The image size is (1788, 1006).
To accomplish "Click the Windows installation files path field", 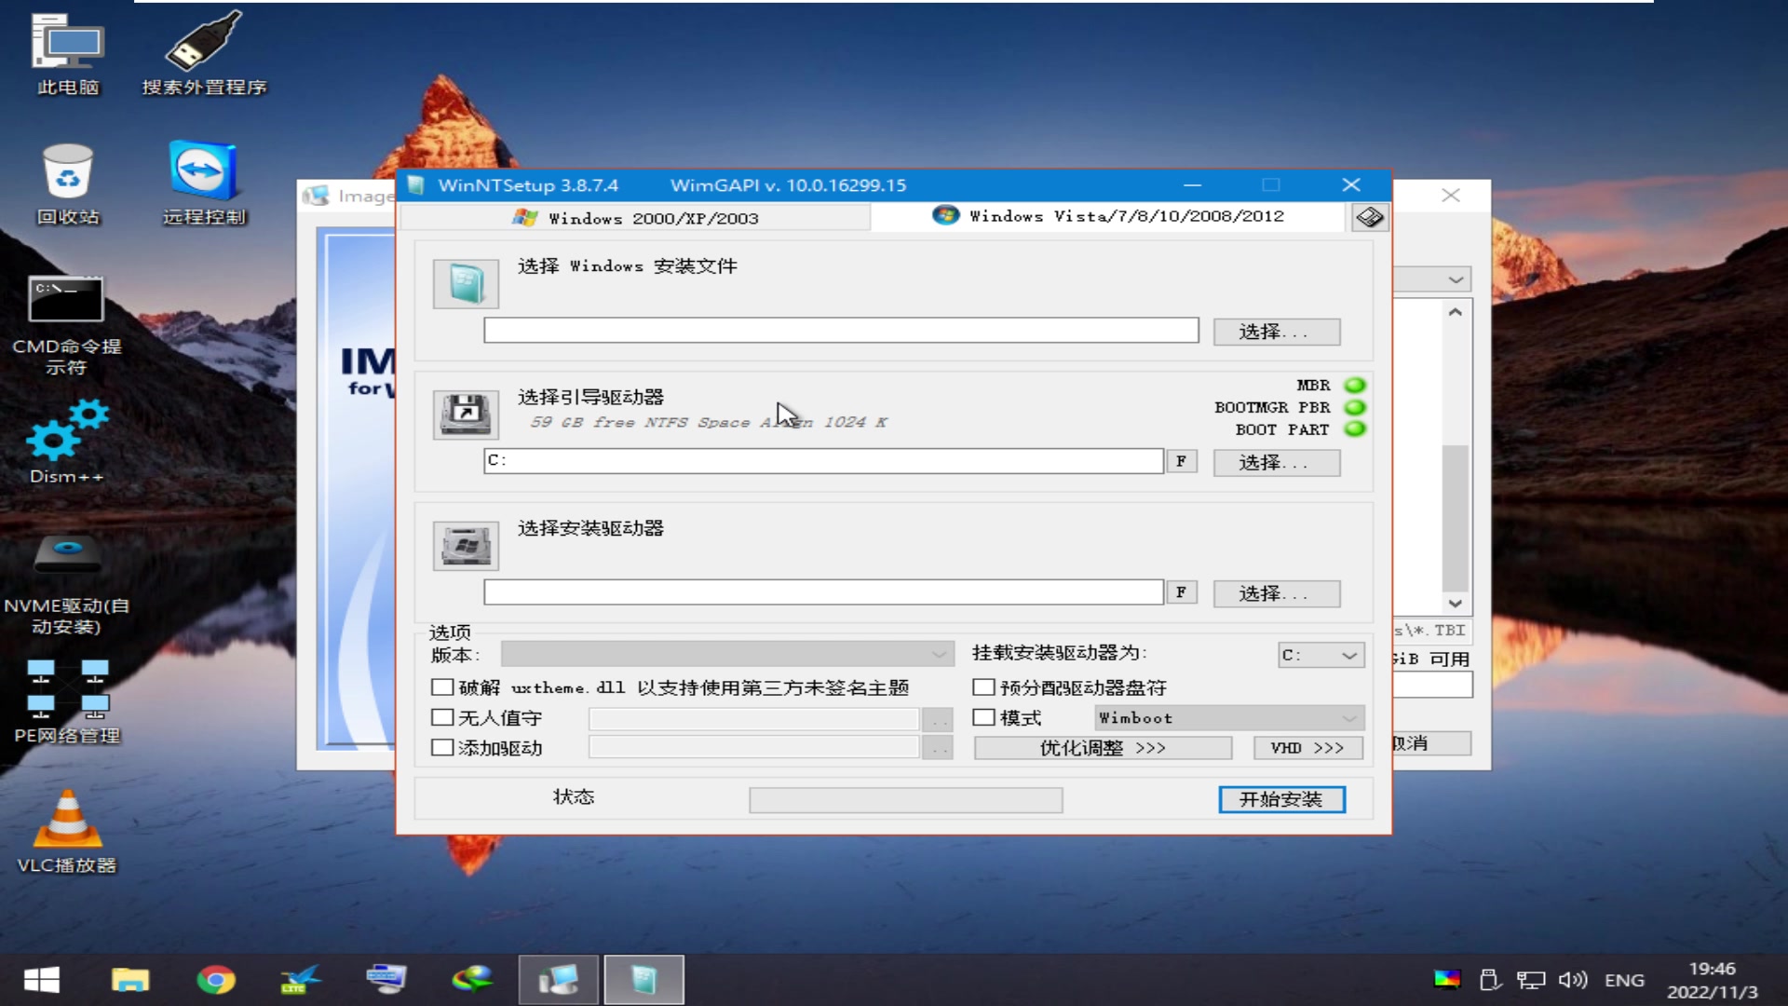I will pos(841,331).
